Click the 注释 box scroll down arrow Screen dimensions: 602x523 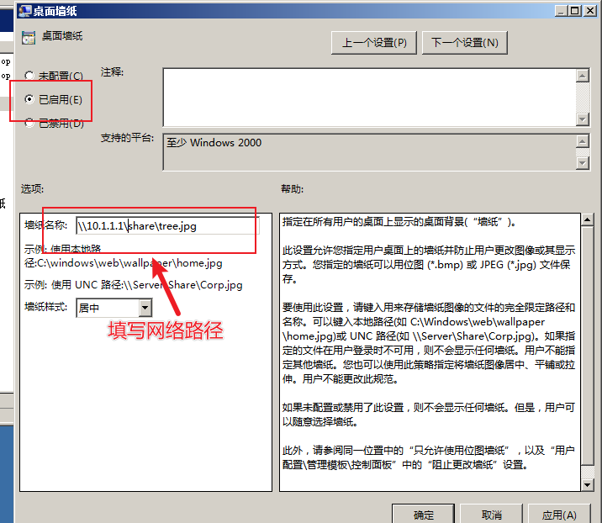(x=583, y=119)
